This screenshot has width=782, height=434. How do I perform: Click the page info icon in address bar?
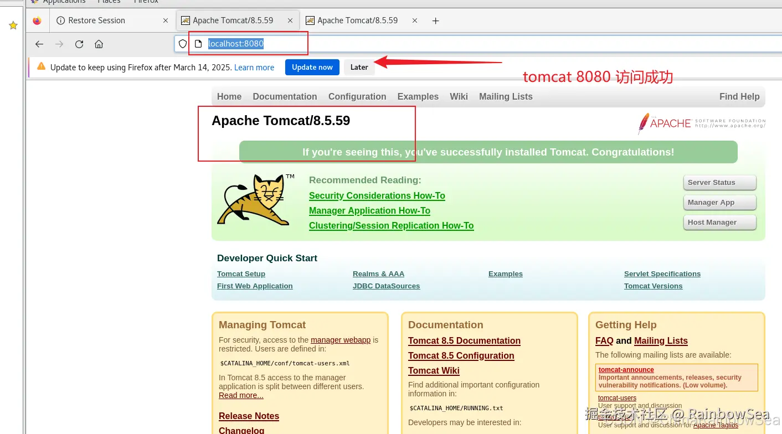[x=198, y=44]
